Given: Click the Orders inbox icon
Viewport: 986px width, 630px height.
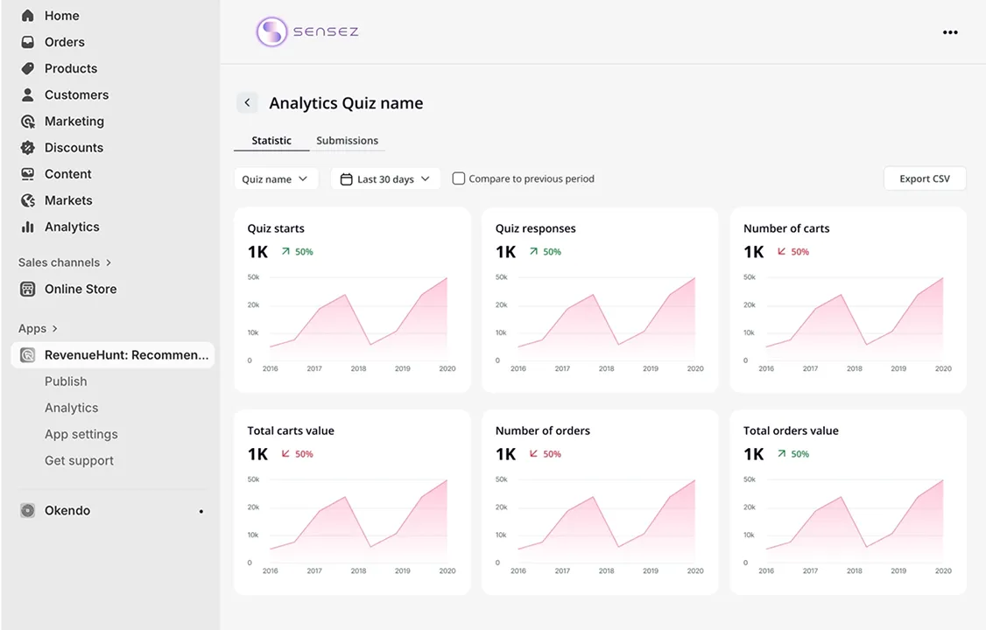Looking at the screenshot, I should (x=28, y=42).
